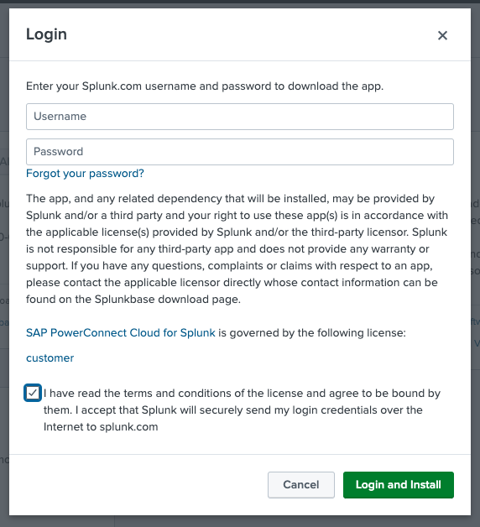Click the securely send my login credentials line
The height and width of the screenshot is (527, 480).
click(233, 410)
